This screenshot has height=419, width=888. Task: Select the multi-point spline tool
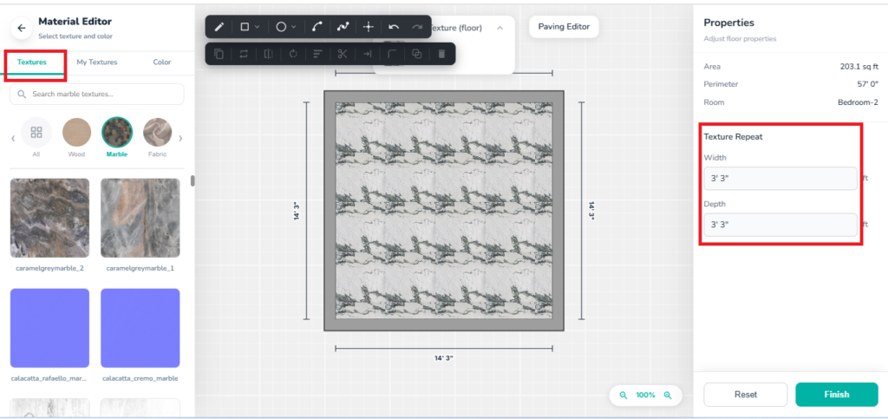tap(343, 27)
